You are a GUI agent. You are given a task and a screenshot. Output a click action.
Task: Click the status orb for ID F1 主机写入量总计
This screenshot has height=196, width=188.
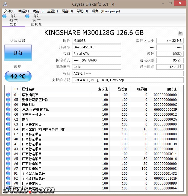click(8, 173)
